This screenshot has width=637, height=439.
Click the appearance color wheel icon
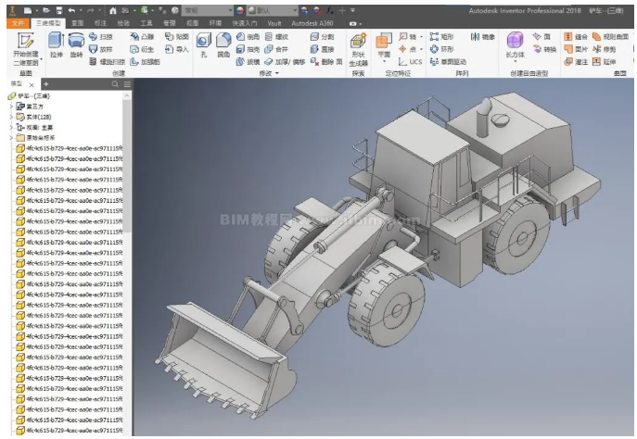[x=240, y=10]
